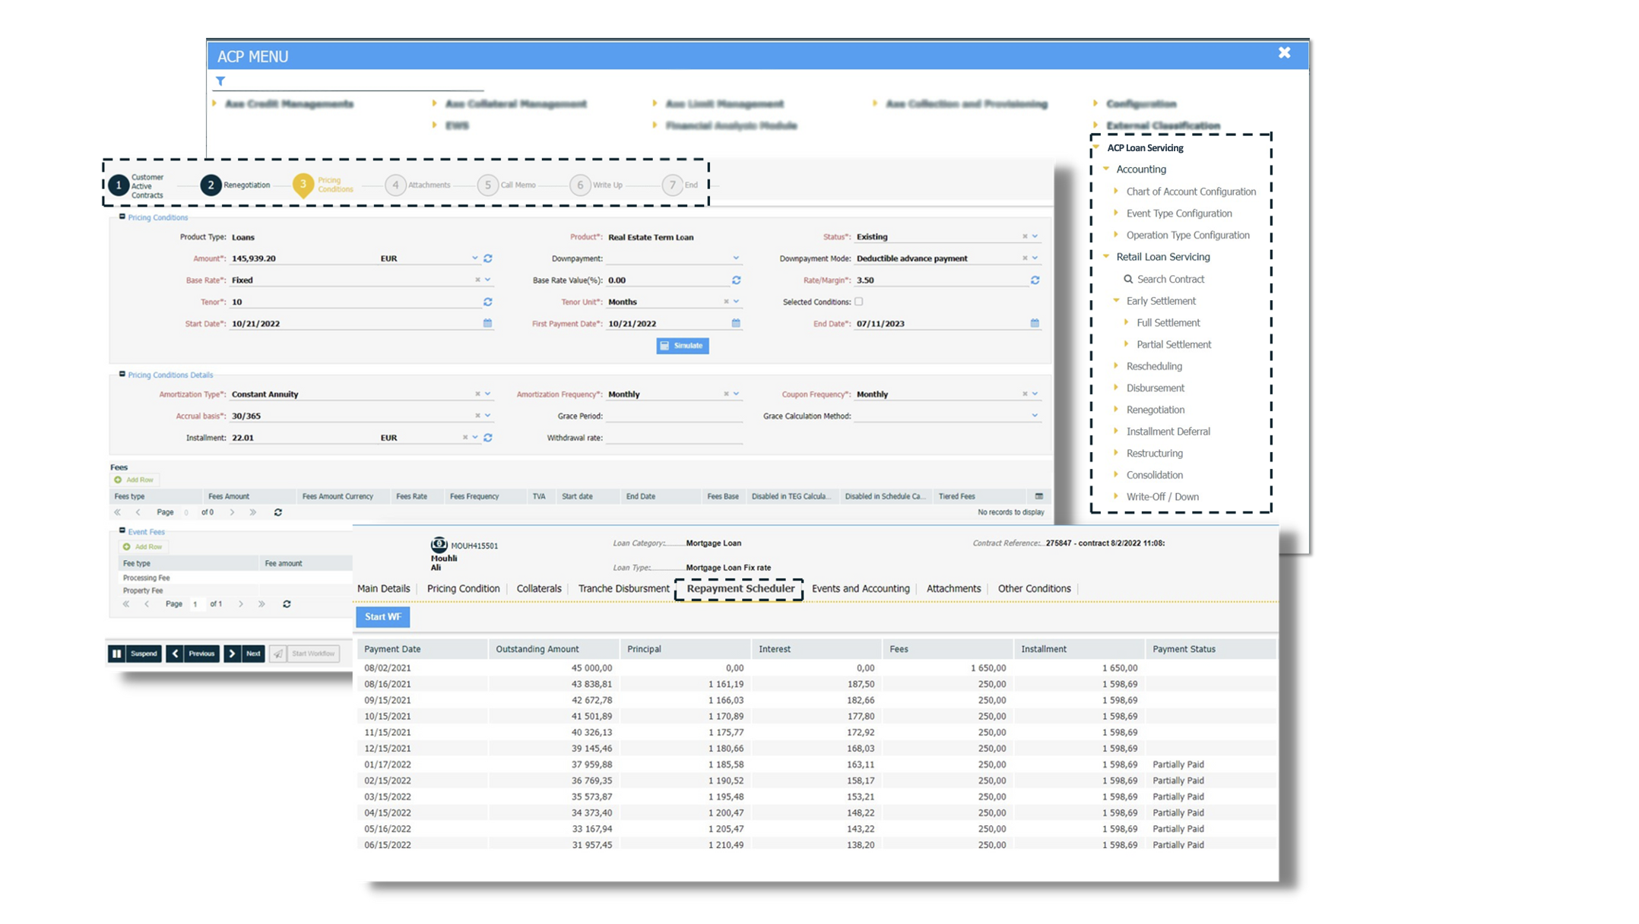
Task: Collapse the Event Fees section
Action: (122, 530)
